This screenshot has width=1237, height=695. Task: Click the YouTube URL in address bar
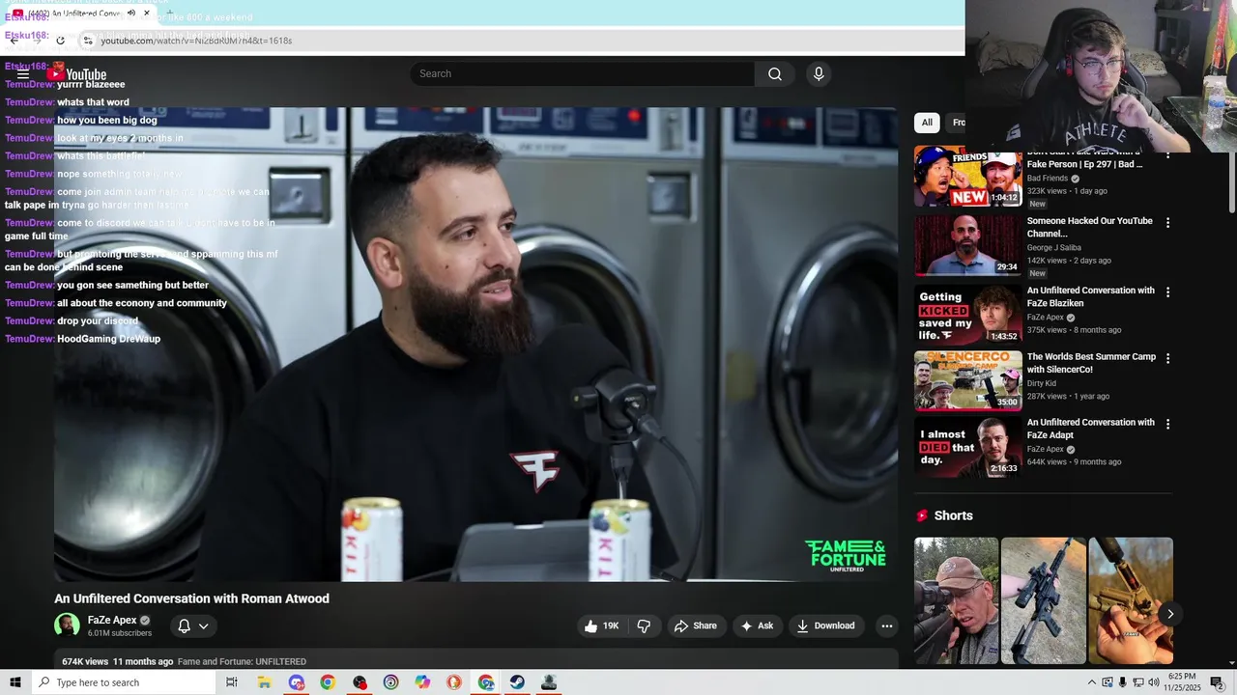(x=196, y=41)
